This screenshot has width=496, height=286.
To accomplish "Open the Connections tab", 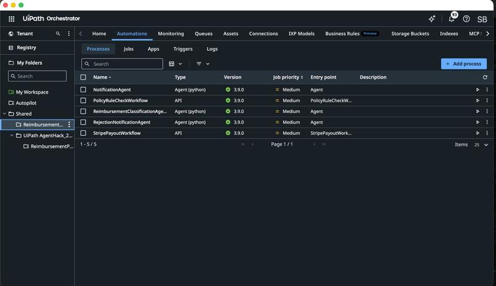I will pos(263,33).
